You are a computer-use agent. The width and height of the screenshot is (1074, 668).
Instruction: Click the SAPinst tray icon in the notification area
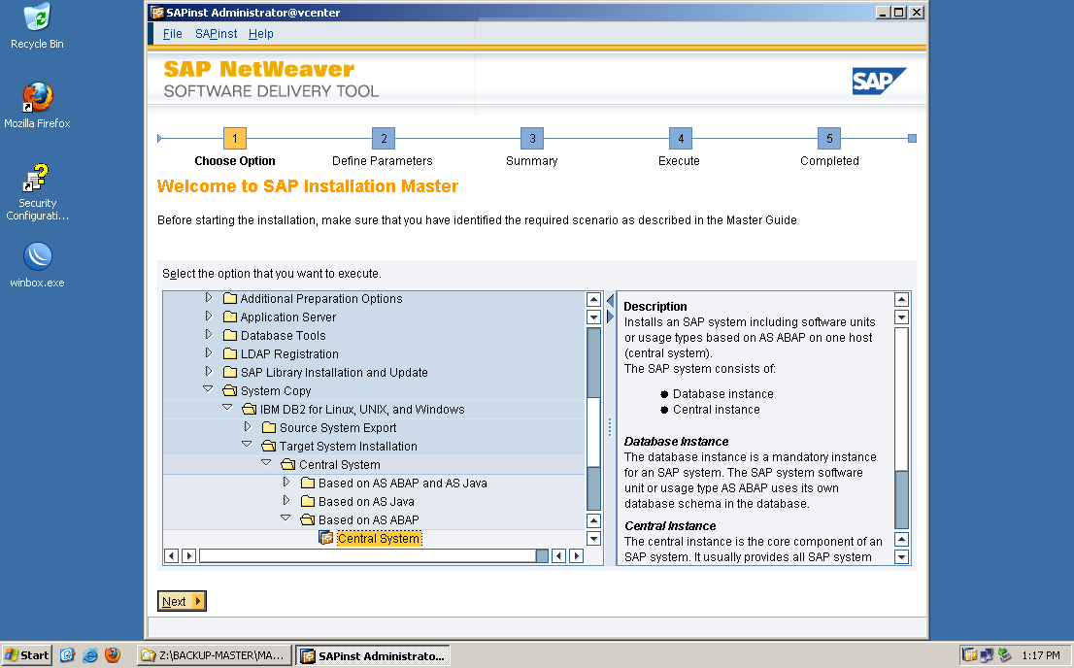coord(969,655)
